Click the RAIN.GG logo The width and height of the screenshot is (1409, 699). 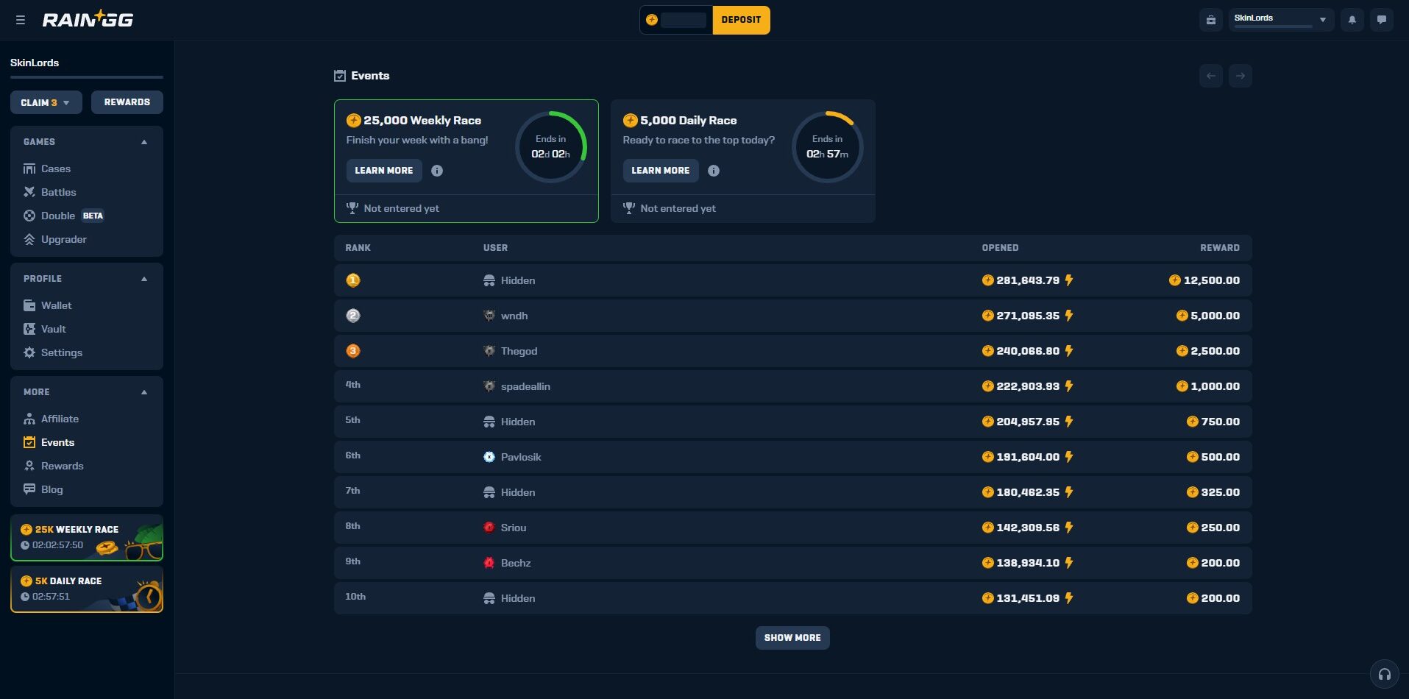point(88,20)
